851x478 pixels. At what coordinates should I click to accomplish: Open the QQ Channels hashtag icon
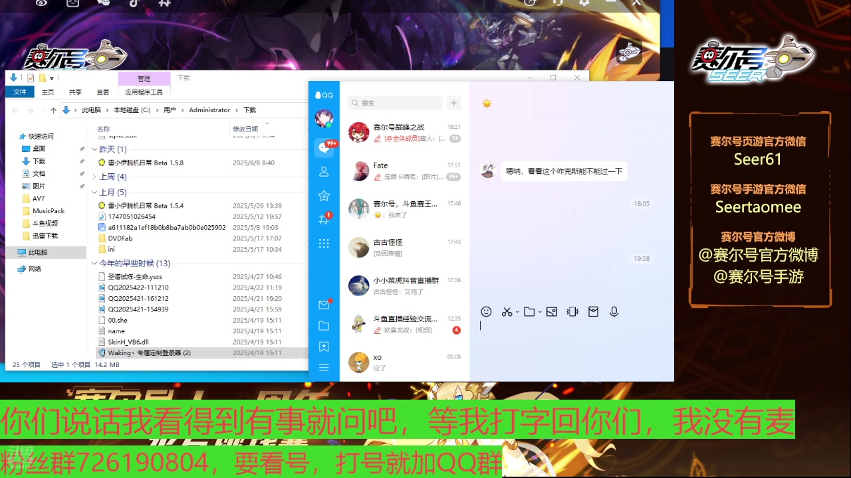[324, 218]
